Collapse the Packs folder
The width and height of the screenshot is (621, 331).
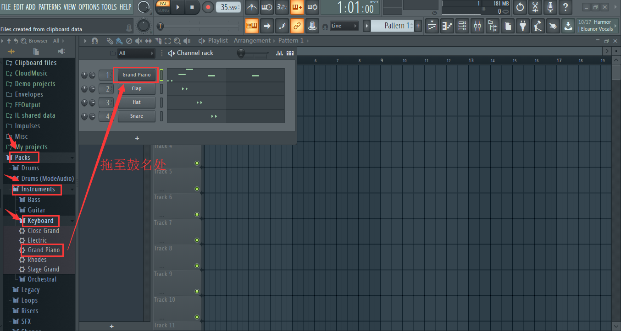(x=72, y=157)
